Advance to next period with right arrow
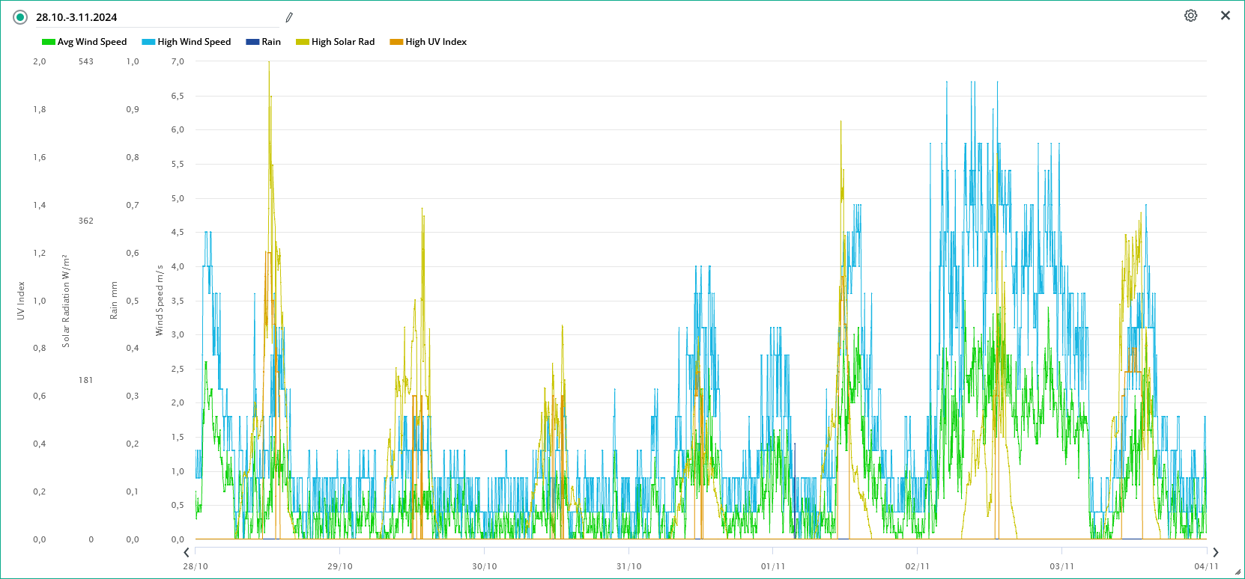The height and width of the screenshot is (579, 1245). [1215, 553]
